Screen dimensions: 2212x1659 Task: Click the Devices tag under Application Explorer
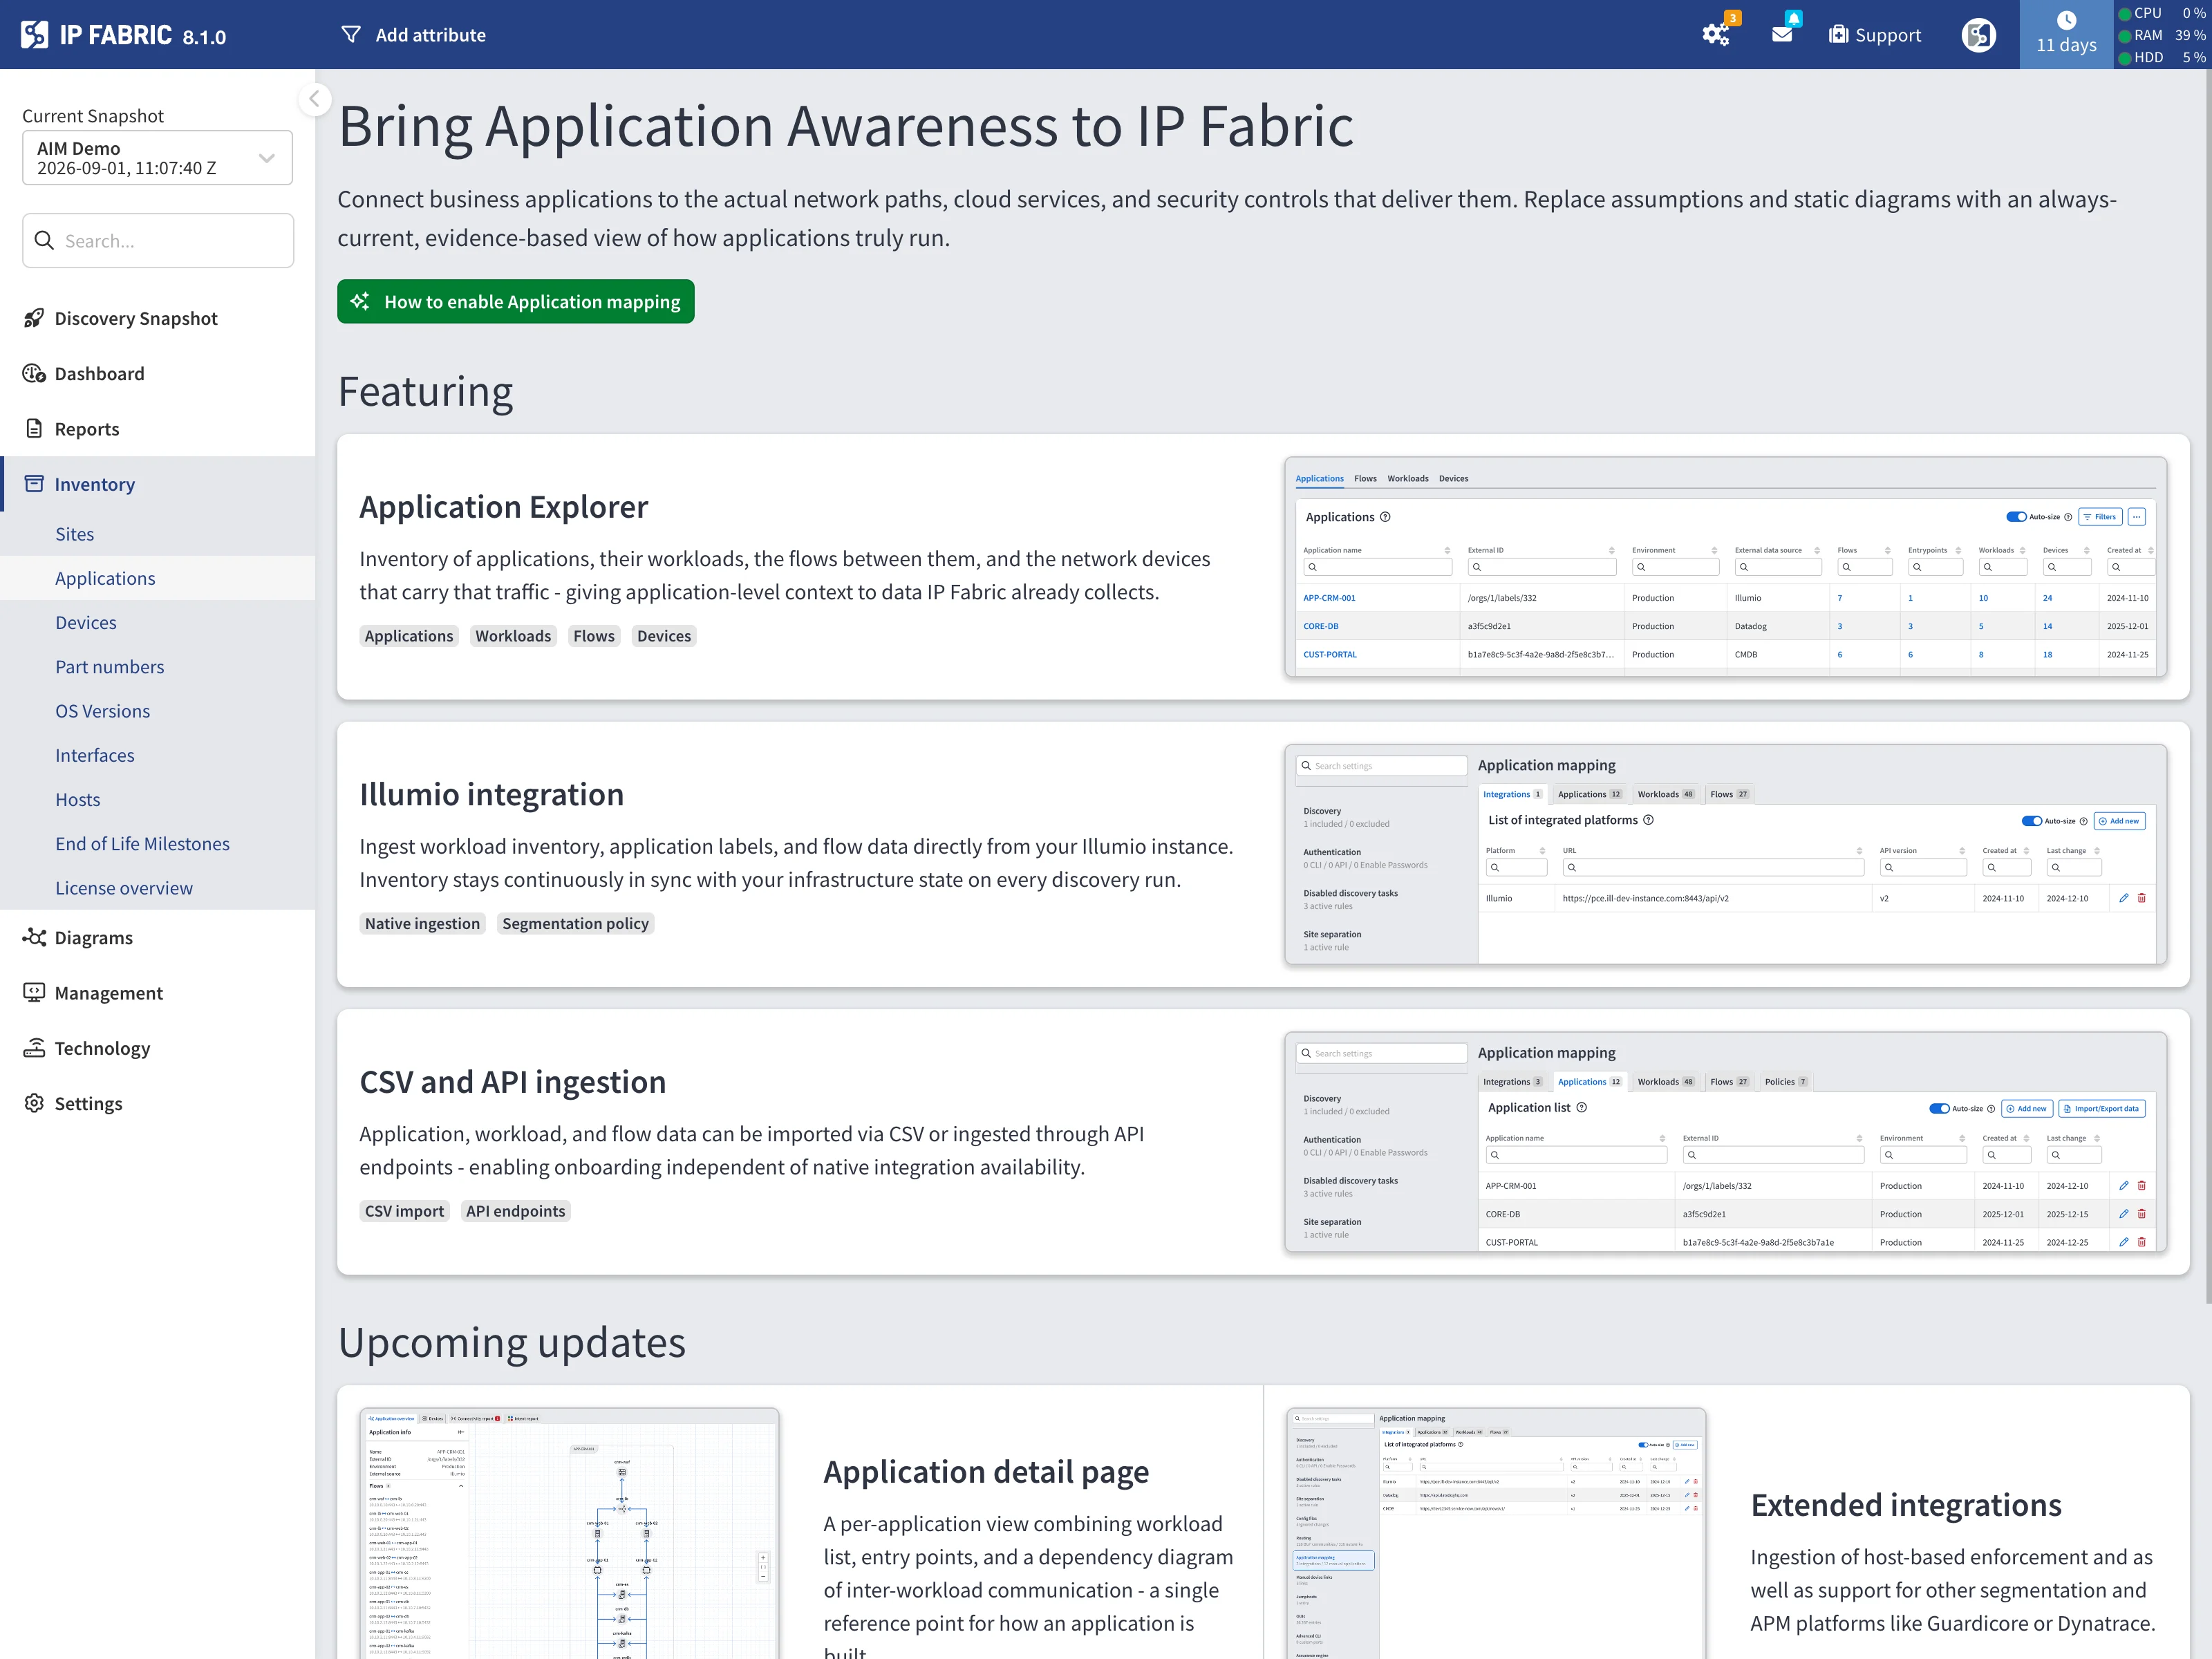[x=664, y=636]
